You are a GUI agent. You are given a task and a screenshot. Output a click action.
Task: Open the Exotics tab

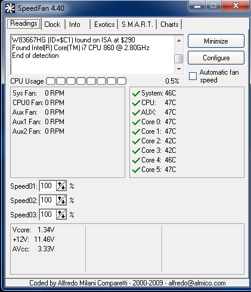point(104,24)
